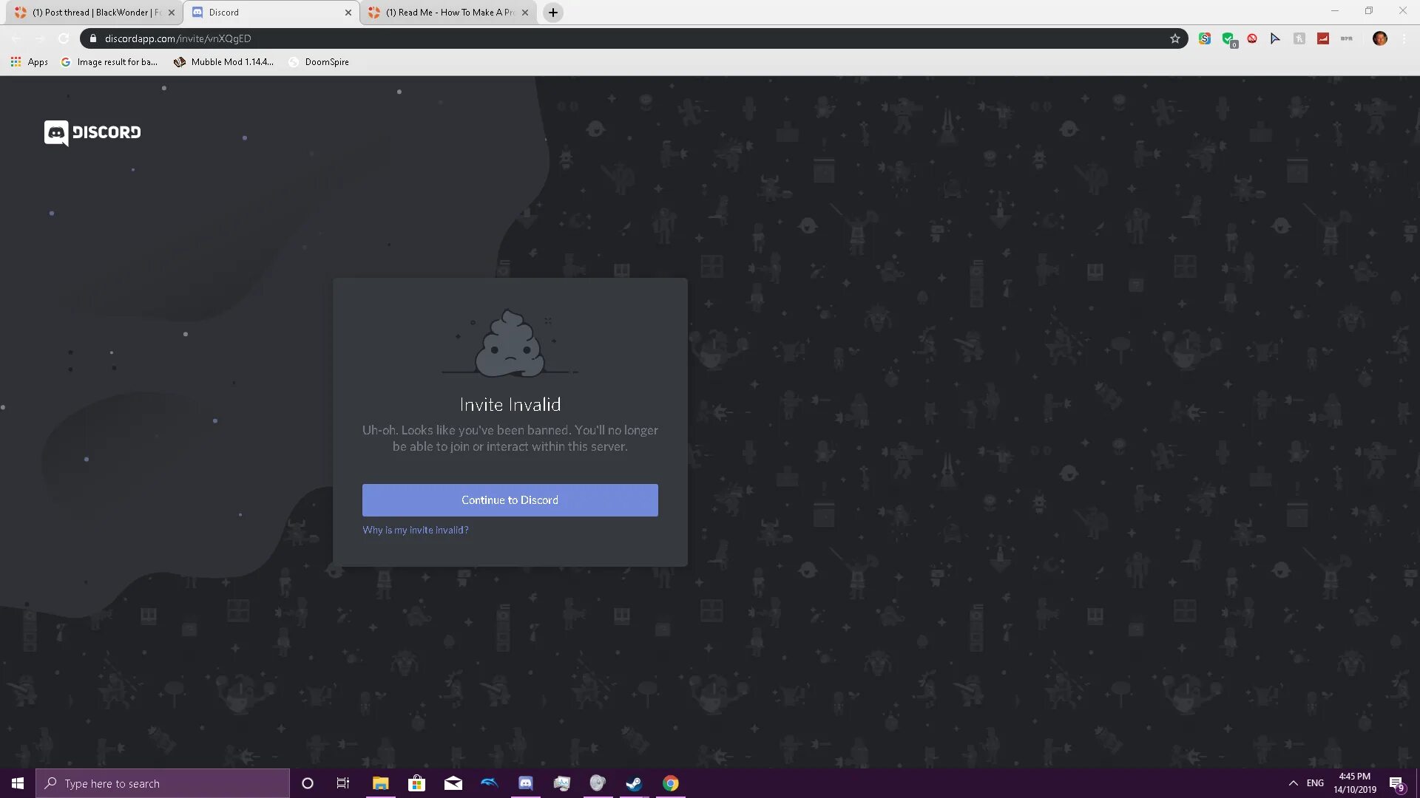Open the DoomSpire bookmark
Image resolution: width=1420 pixels, height=798 pixels.
pos(327,61)
